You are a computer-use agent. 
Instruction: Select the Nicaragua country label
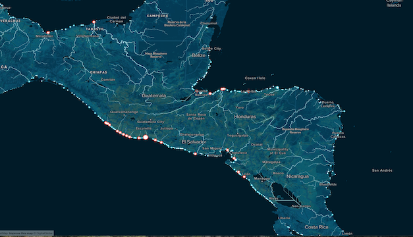click(297, 176)
